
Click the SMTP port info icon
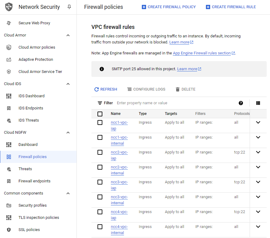click(102, 69)
